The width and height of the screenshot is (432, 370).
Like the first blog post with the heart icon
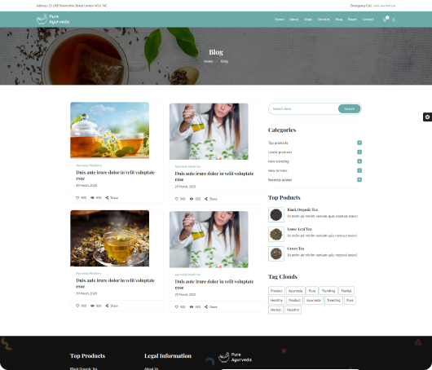77,197
